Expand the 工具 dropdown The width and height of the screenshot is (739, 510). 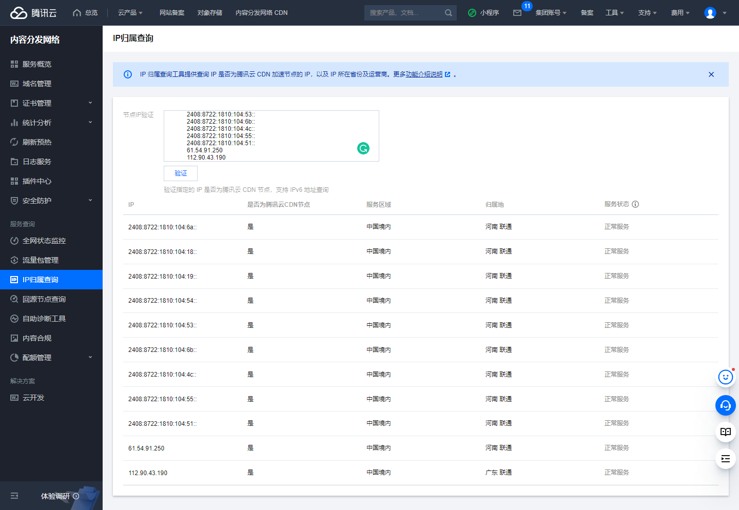coord(615,13)
